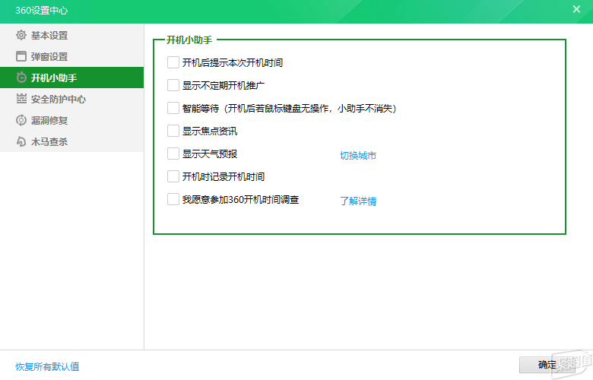Viewport: 593px width, 380px height.
Task: Click 恢复所有默认值 to restore defaults
Action: coord(47,366)
